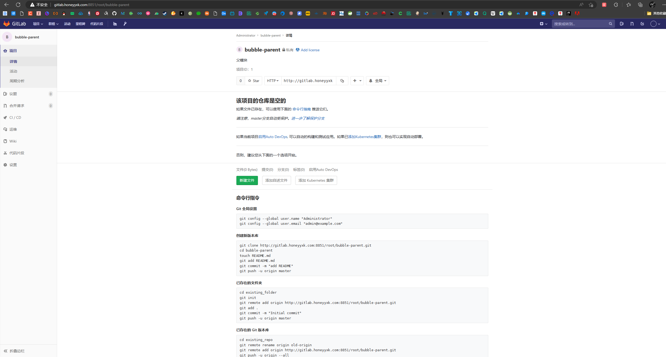Follow the 命令行指南 link
The height and width of the screenshot is (357, 666).
tap(302, 109)
